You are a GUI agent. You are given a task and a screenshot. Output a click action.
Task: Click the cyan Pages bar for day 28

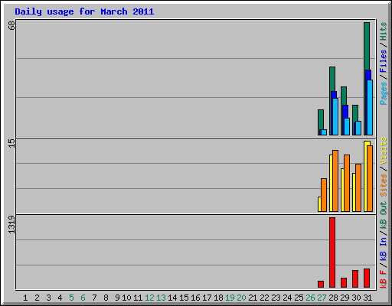[x=335, y=116]
